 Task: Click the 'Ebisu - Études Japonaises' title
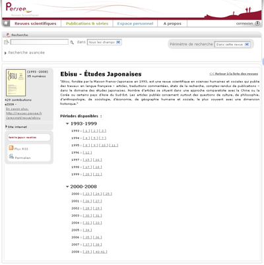(x=101, y=74)
